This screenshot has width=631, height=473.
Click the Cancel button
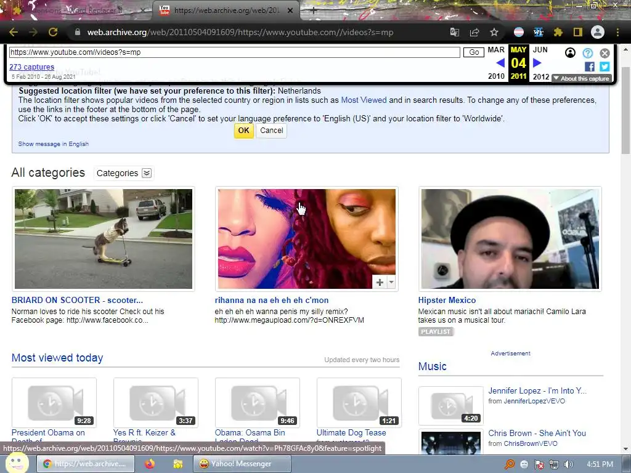271,131
